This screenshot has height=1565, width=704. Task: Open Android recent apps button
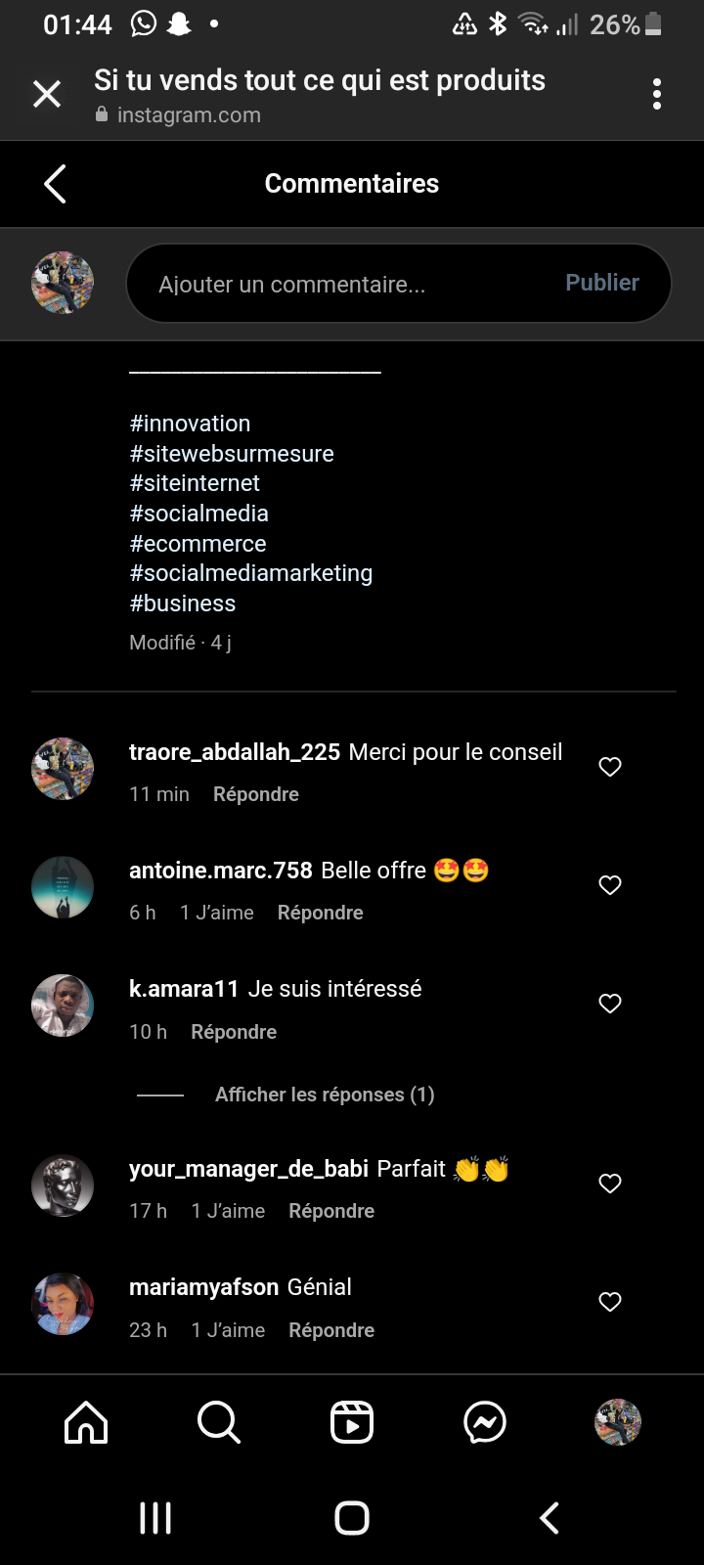(x=155, y=1518)
